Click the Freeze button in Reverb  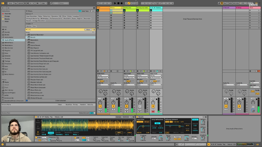click(x=177, y=137)
